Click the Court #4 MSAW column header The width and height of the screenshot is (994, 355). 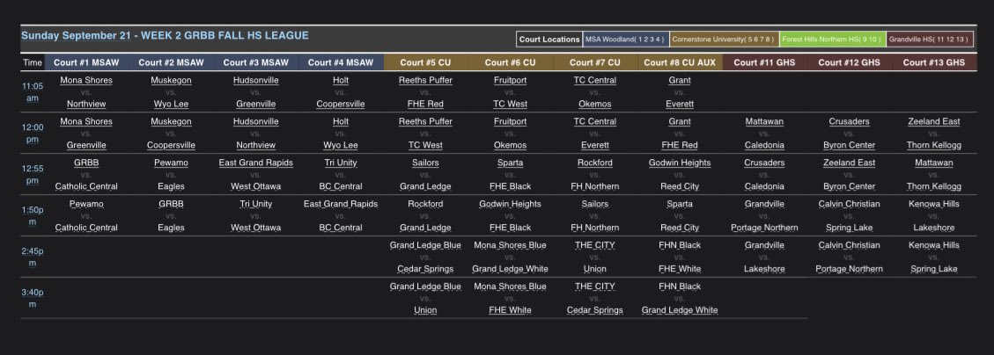(341, 62)
